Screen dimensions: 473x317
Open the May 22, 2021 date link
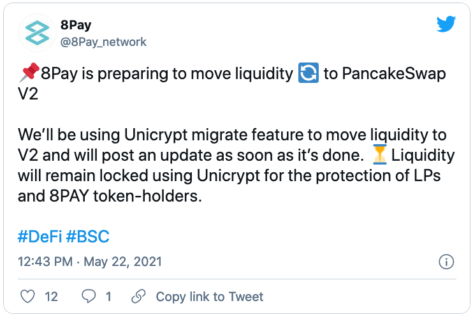(x=122, y=262)
